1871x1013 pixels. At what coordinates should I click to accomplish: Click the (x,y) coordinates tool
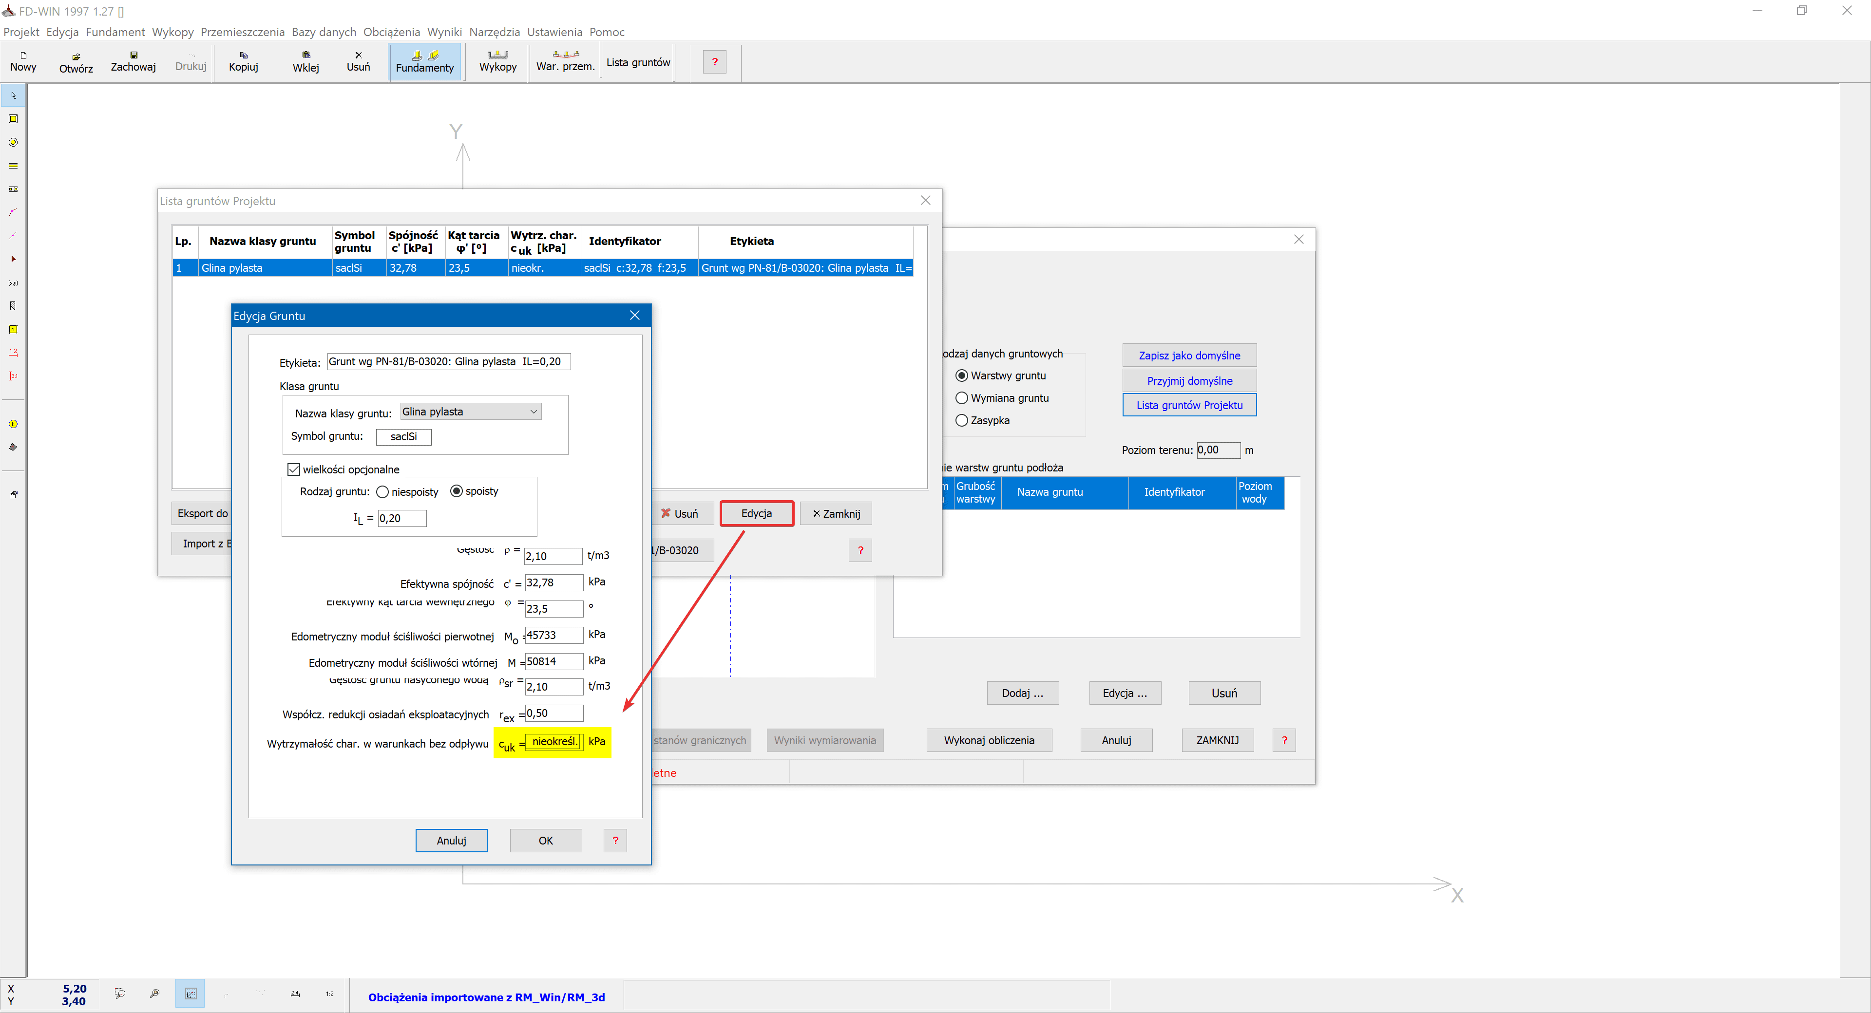[13, 282]
